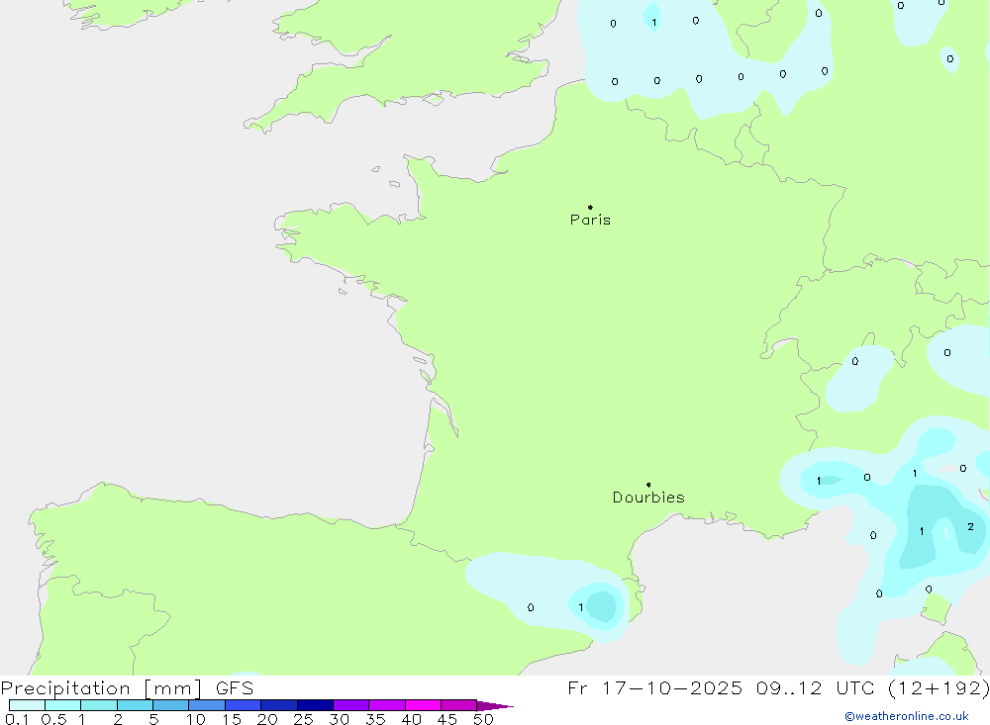Pick the 30–35 mm violet legend swatch
Screen dimensions: 990x725
click(350, 705)
